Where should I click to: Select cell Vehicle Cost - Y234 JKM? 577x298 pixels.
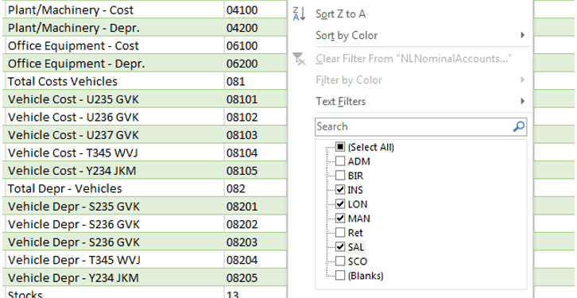114,170
